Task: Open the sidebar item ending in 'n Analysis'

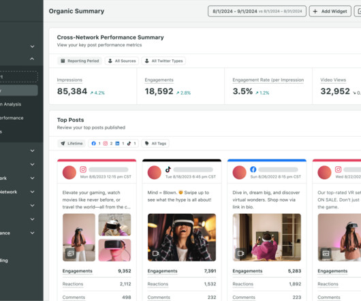Action: (11, 104)
